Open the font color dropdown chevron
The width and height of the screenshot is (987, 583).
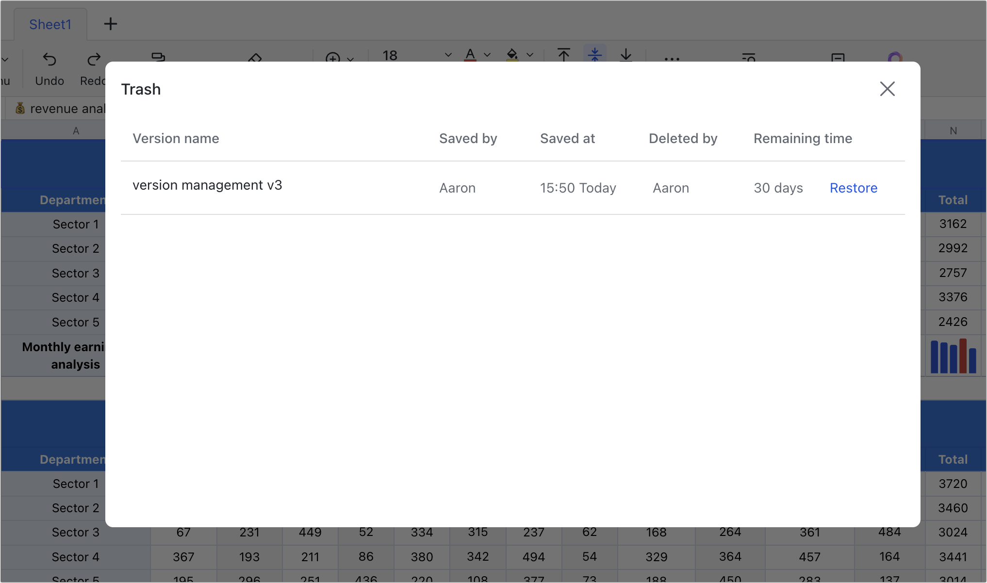(487, 55)
